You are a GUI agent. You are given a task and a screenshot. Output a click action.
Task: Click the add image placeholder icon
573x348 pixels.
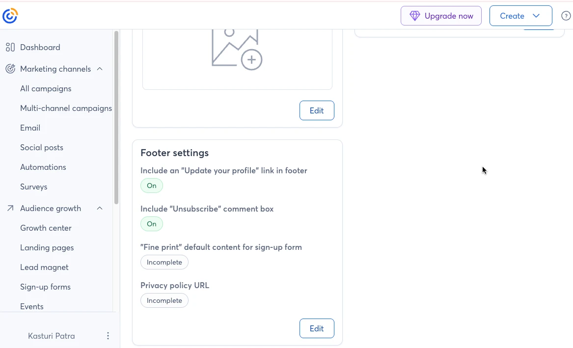click(237, 50)
